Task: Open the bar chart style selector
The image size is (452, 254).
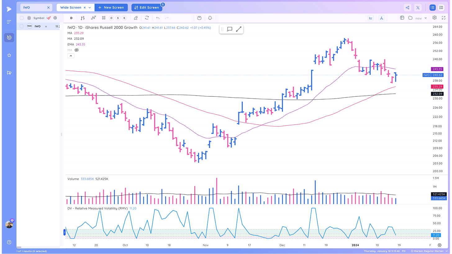Action: (83, 18)
